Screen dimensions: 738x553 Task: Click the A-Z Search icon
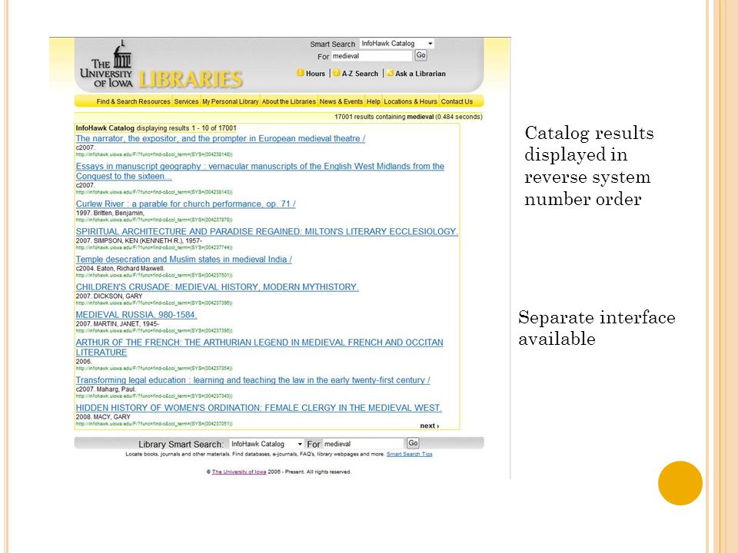point(337,73)
